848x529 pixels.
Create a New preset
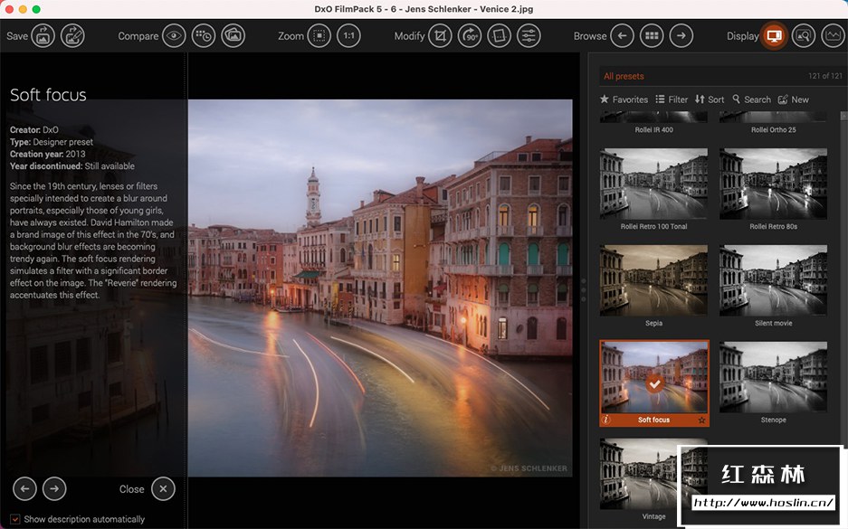pyautogui.click(x=793, y=99)
